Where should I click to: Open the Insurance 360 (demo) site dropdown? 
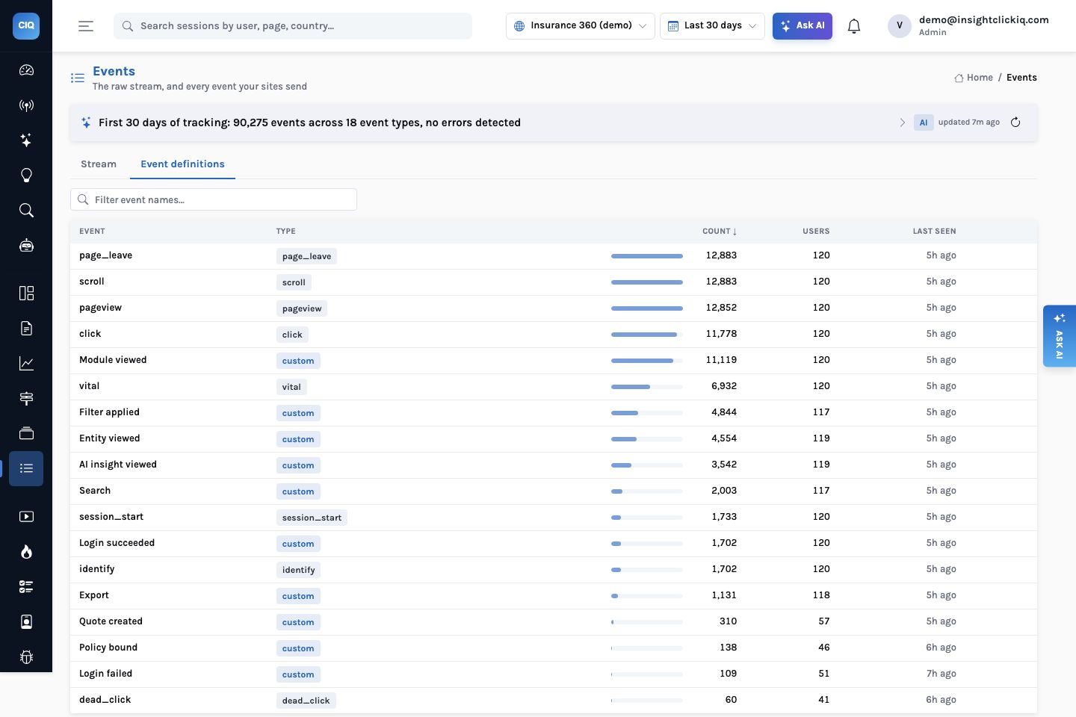point(581,25)
